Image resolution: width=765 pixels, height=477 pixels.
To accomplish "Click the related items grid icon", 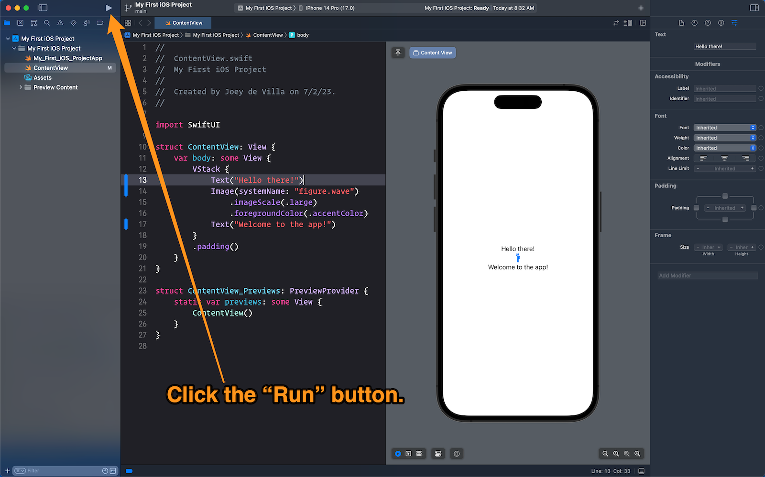I will 128,22.
